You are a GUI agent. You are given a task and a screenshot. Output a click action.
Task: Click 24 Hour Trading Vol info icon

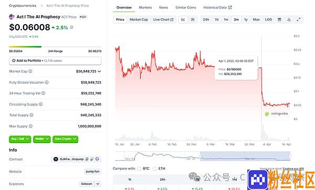44,93
